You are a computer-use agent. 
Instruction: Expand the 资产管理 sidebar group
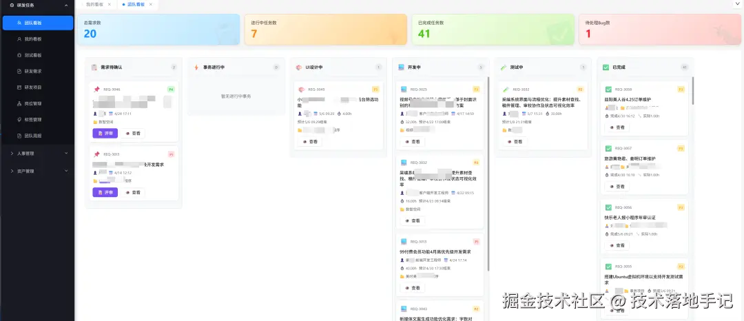[38, 171]
